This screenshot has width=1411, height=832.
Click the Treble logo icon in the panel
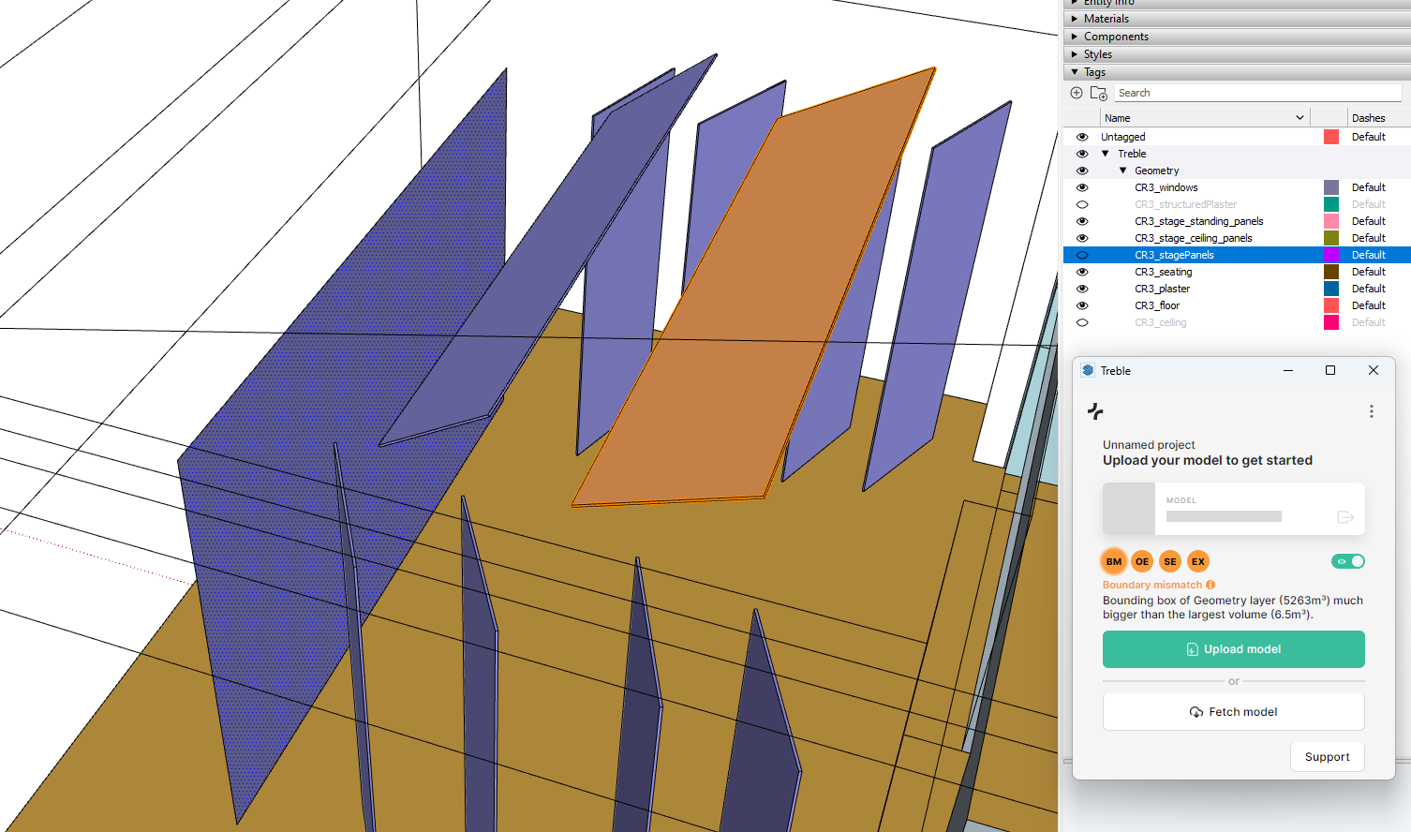pos(1095,411)
